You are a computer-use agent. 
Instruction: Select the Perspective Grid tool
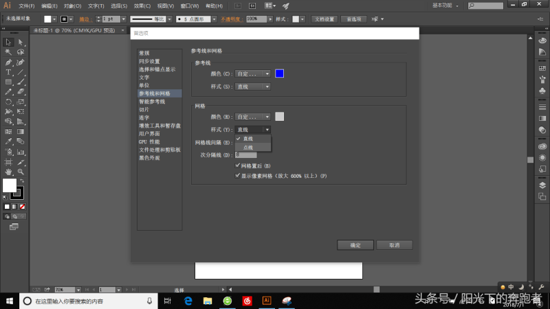coord(21,122)
